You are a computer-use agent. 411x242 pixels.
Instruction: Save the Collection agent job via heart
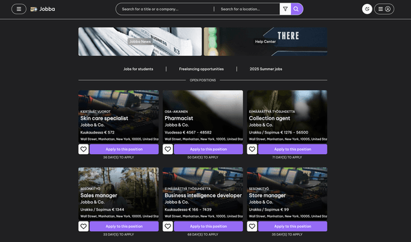click(x=252, y=150)
